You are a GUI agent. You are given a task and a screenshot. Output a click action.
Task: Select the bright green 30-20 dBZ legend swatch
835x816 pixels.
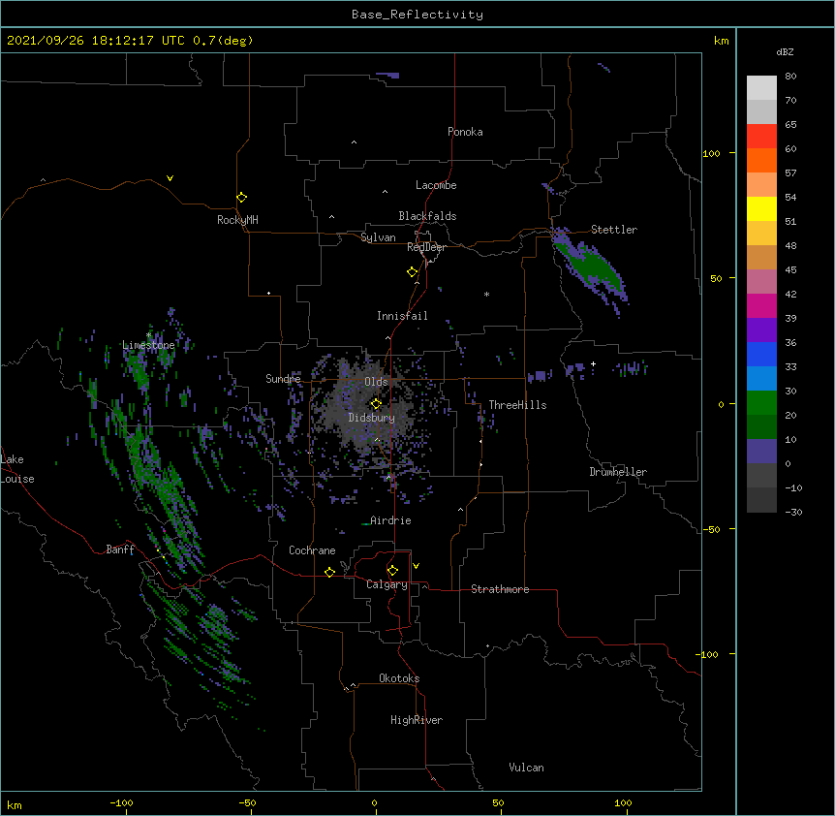[761, 403]
